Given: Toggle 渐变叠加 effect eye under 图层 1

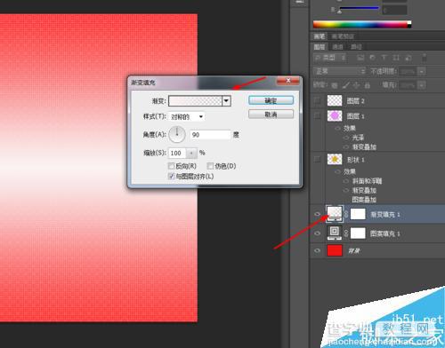Looking at the screenshot, I should 346,146.
